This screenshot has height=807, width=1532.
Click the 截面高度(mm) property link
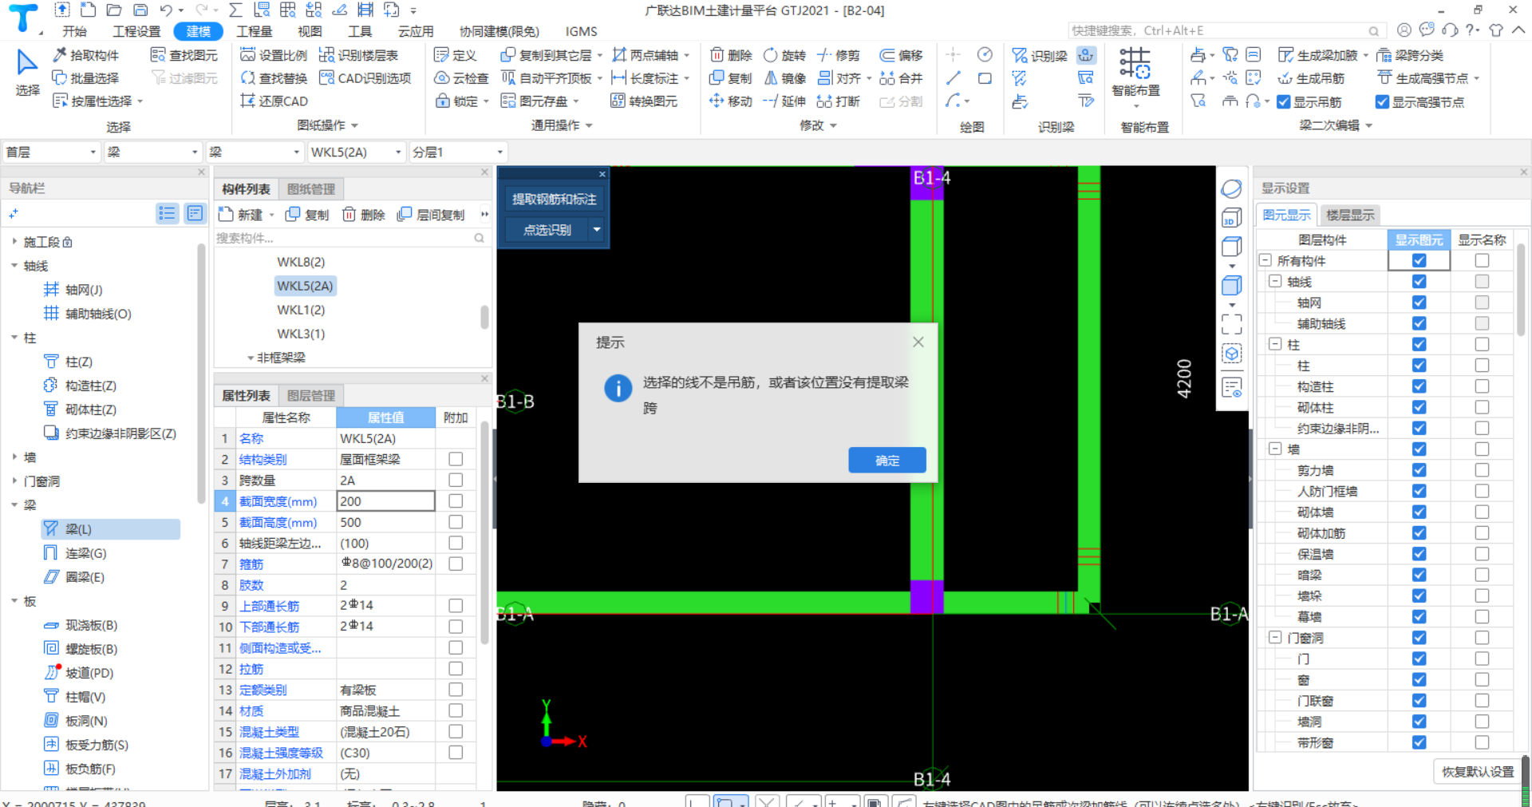[x=278, y=522]
